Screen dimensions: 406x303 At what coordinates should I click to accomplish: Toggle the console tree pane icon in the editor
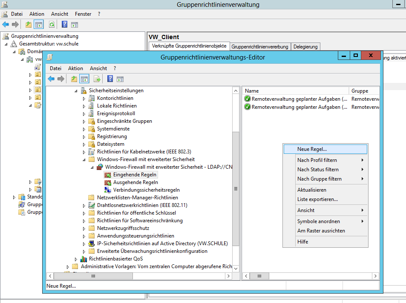coord(84,79)
